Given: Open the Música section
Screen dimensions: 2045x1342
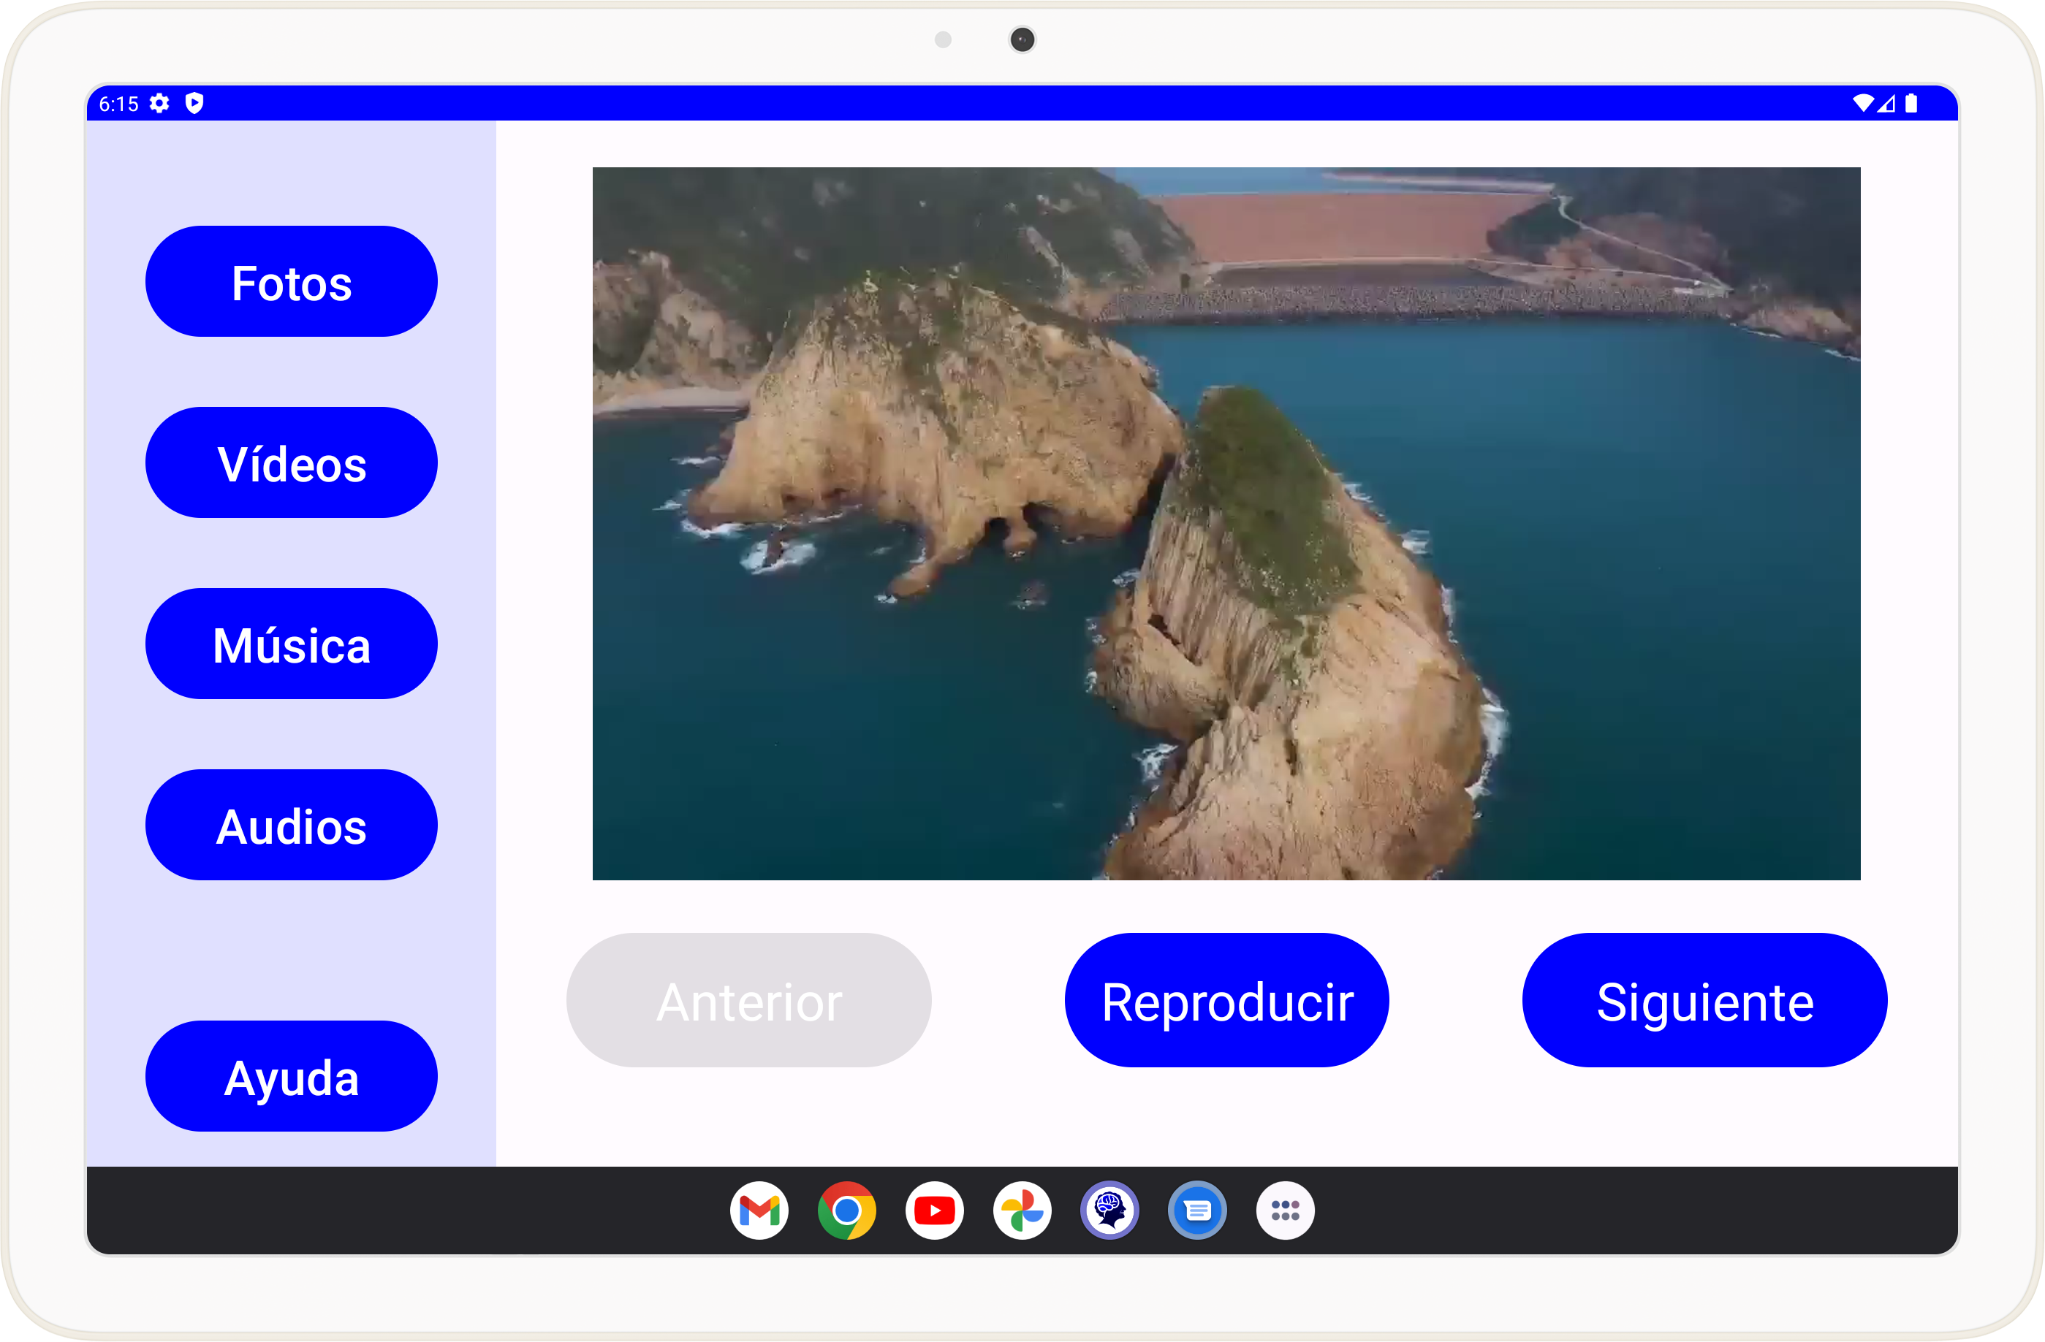Looking at the screenshot, I should pos(292,644).
